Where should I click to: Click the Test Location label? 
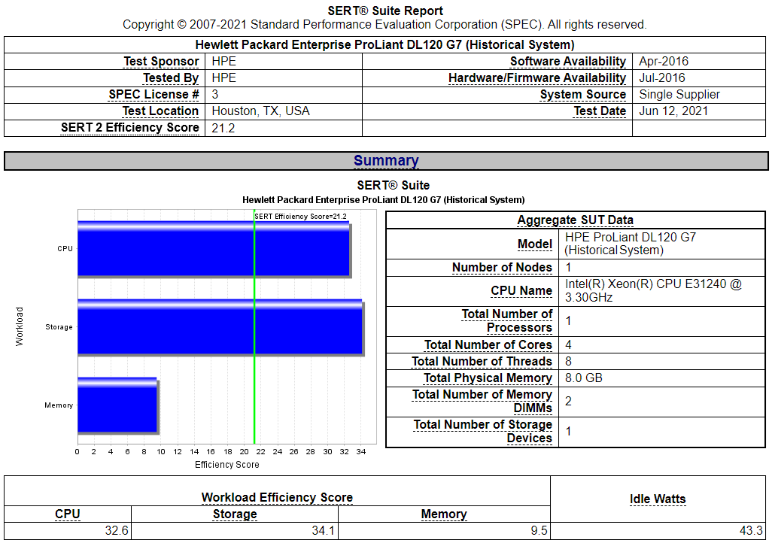pyautogui.click(x=160, y=111)
